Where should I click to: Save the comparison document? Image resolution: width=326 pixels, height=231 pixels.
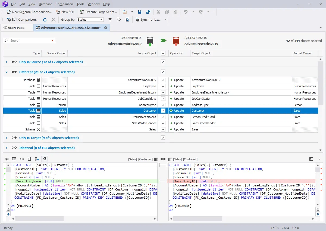(x=139, y=12)
